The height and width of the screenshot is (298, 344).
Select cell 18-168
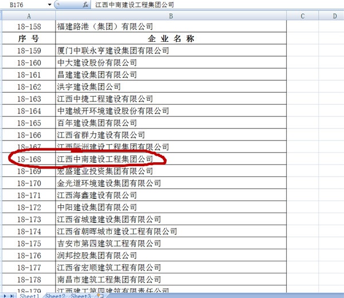pos(29,159)
